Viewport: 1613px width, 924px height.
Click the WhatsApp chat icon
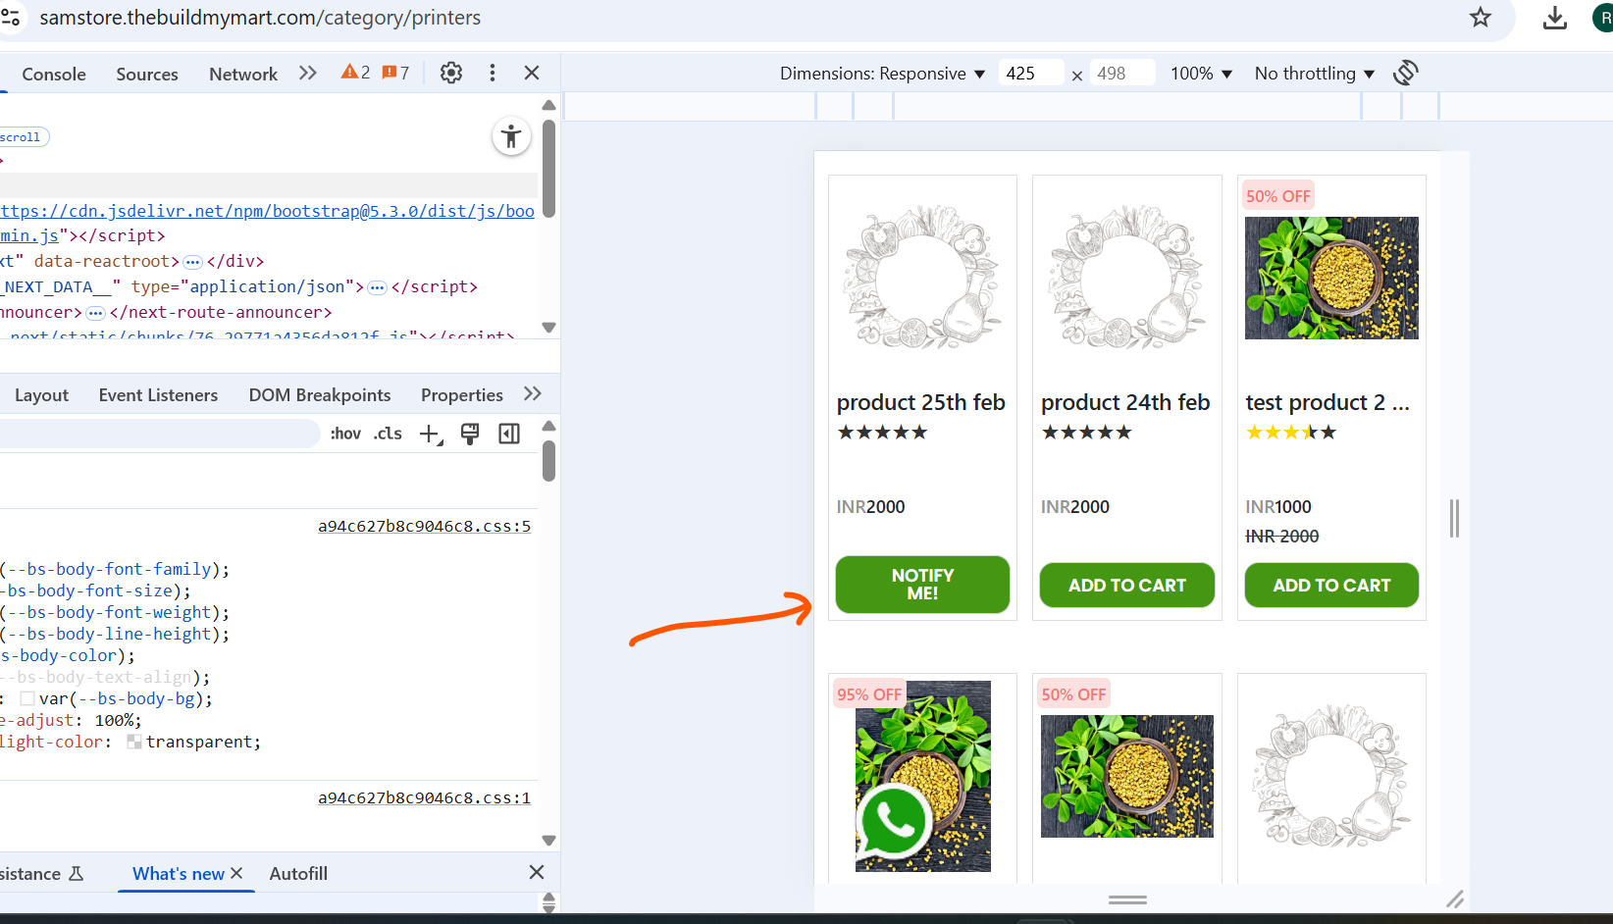(x=894, y=820)
